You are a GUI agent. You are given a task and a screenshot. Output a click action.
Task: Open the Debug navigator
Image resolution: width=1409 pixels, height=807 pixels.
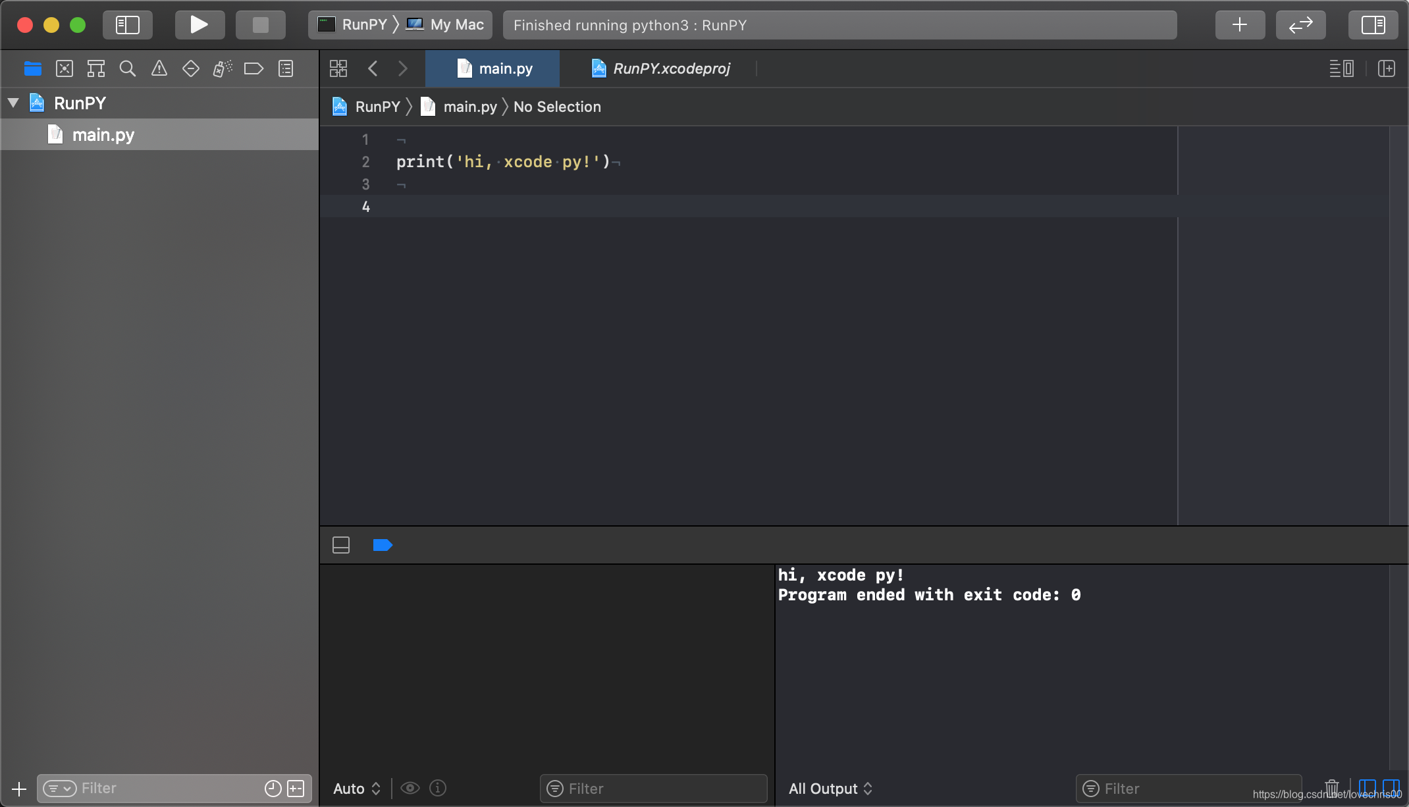click(x=223, y=68)
